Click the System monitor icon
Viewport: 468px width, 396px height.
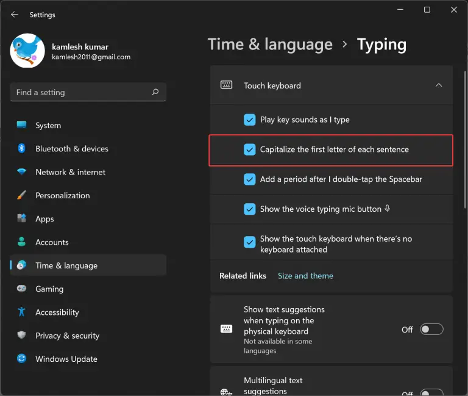click(x=21, y=124)
